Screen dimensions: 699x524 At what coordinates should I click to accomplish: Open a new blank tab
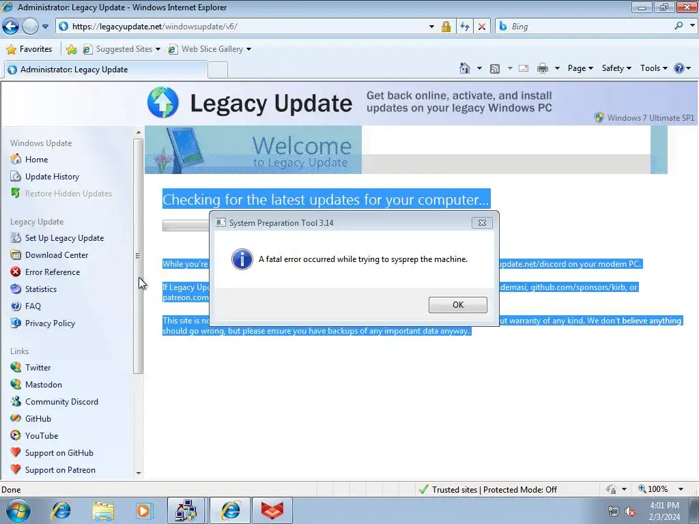218,70
